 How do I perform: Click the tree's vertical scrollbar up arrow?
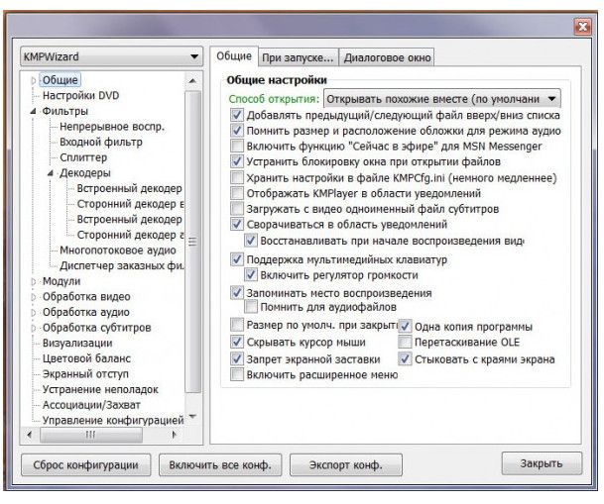pyautogui.click(x=193, y=81)
